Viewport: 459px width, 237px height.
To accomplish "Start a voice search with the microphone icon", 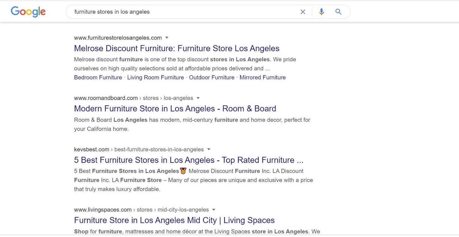I will click(321, 12).
